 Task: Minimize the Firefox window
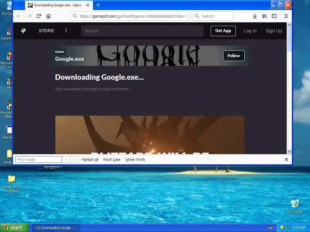click(274, 5)
